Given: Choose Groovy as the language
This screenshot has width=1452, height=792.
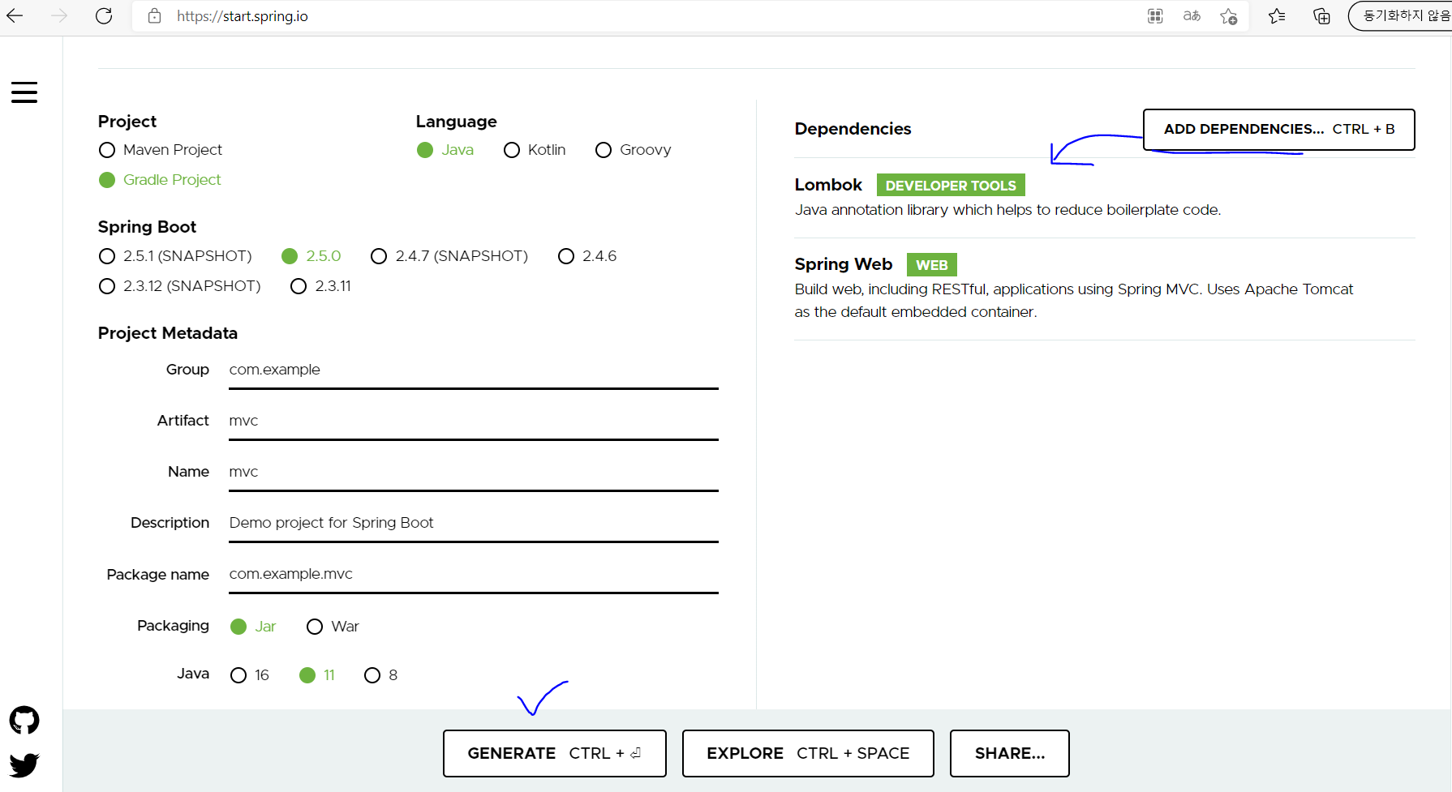Looking at the screenshot, I should pyautogui.click(x=634, y=150).
